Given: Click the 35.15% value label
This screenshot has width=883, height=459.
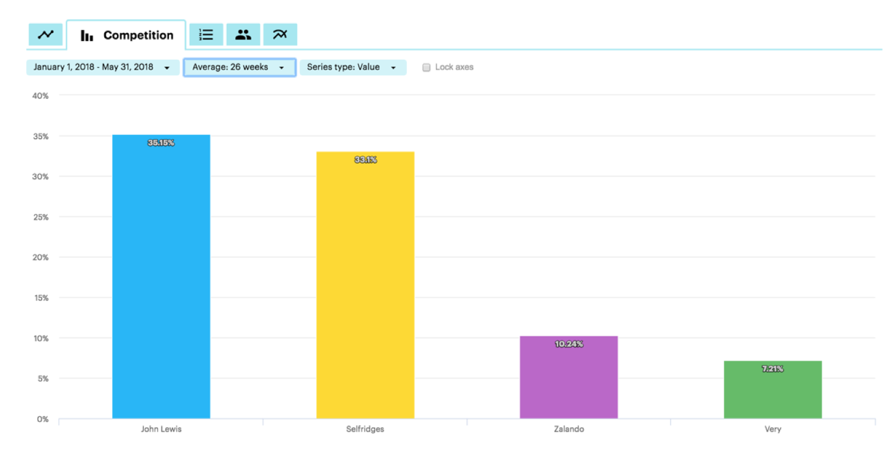Looking at the screenshot, I should point(161,143).
